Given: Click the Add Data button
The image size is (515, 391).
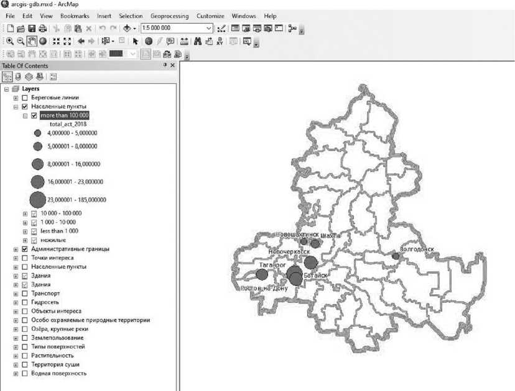Looking at the screenshot, I should point(127,29).
